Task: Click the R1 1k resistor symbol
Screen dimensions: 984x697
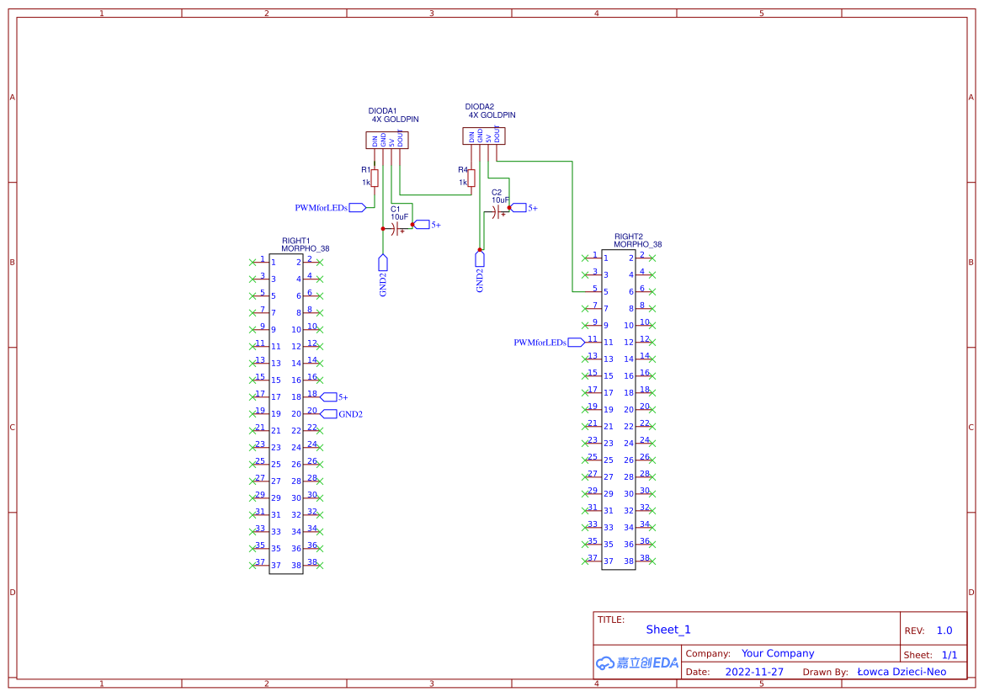Action: point(374,178)
